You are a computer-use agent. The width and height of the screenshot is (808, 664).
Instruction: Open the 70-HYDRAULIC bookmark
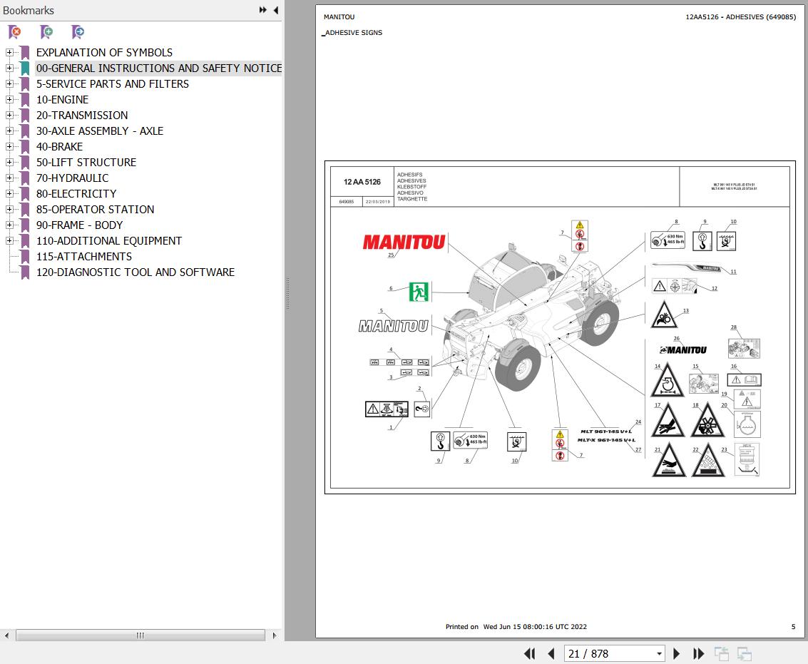[72, 178]
